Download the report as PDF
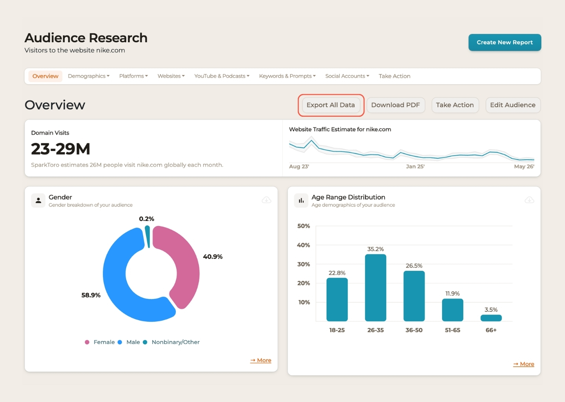 [395, 105]
